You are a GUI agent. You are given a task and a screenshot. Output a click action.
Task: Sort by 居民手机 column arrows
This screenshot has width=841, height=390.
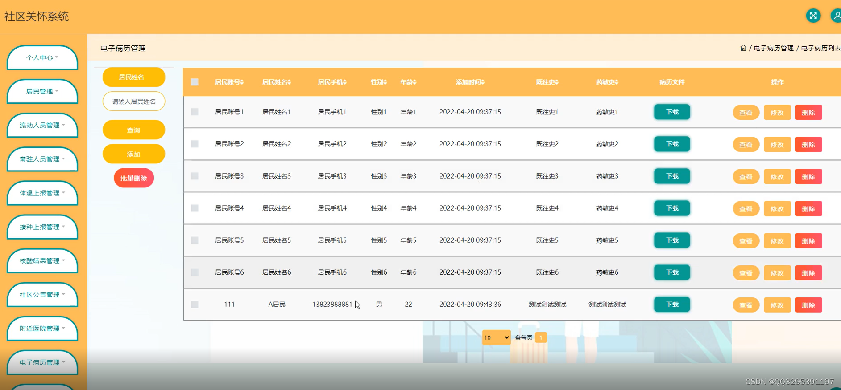(345, 82)
